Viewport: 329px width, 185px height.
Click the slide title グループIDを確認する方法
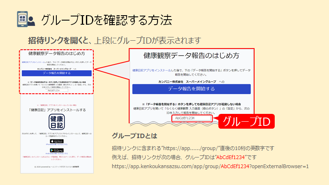pyautogui.click(x=106, y=20)
